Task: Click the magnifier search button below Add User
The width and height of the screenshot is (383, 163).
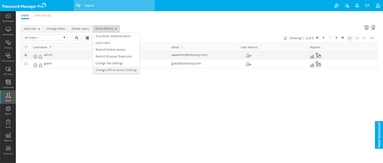Action: point(77,38)
